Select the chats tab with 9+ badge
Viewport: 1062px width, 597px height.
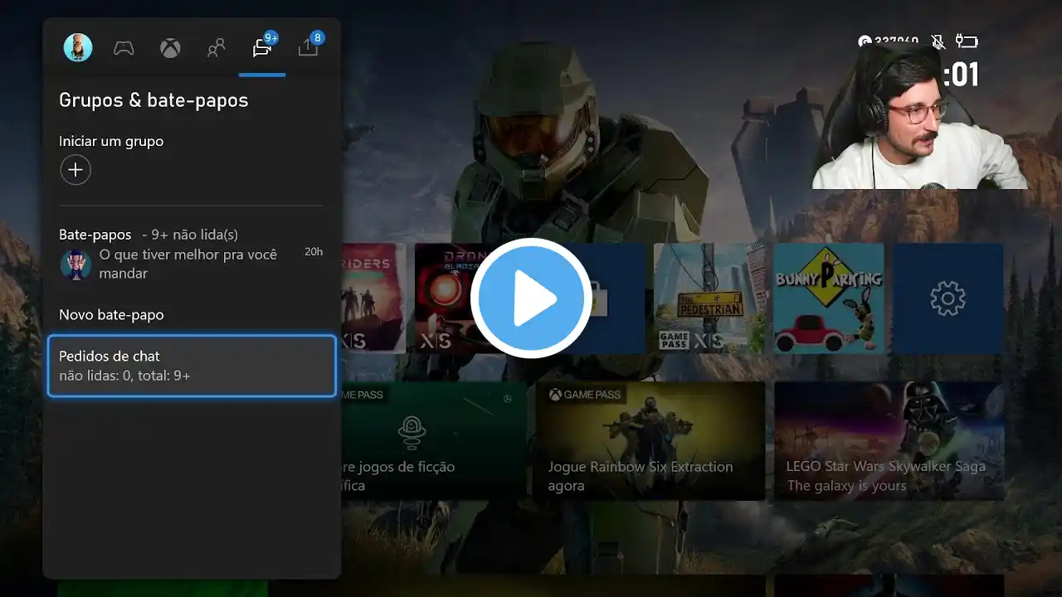[262, 48]
